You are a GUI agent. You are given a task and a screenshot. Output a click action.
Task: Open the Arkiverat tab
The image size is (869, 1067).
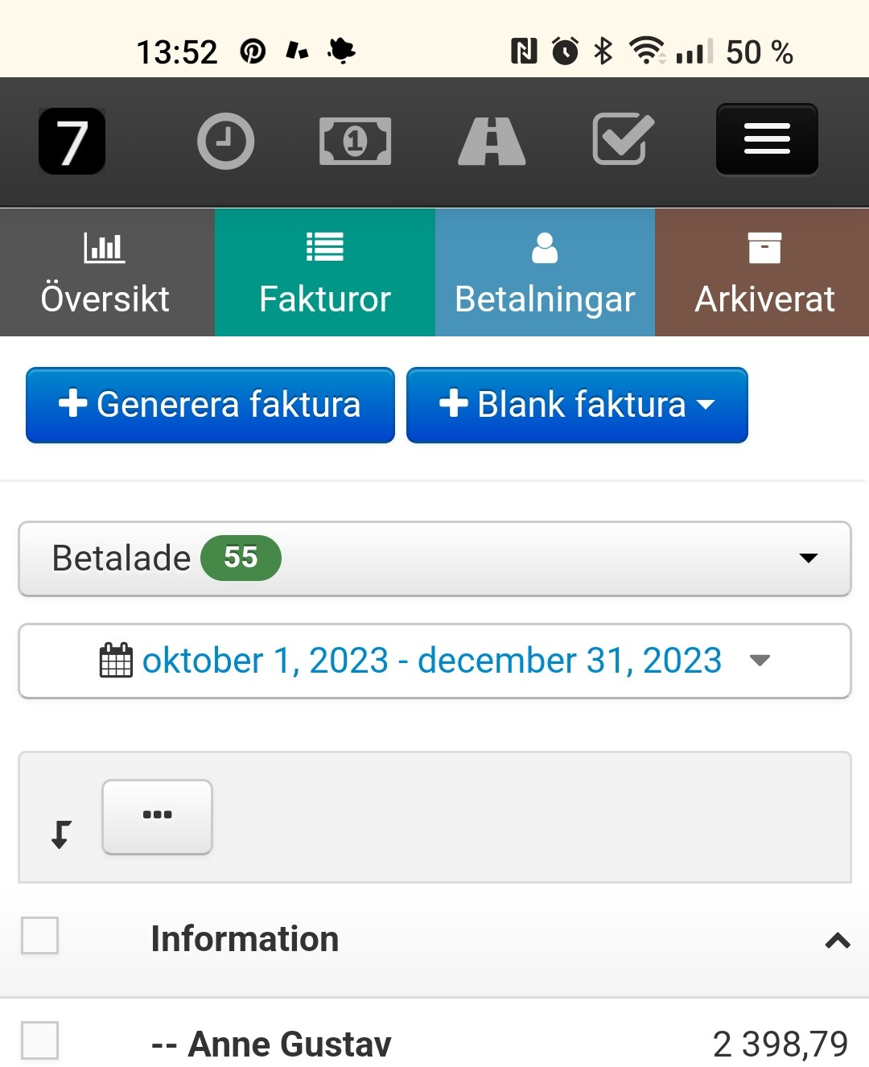pyautogui.click(x=763, y=273)
